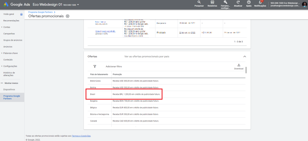The image size is (308, 141).
Task: Open Histórico de alterações
Action: coord(9,74)
